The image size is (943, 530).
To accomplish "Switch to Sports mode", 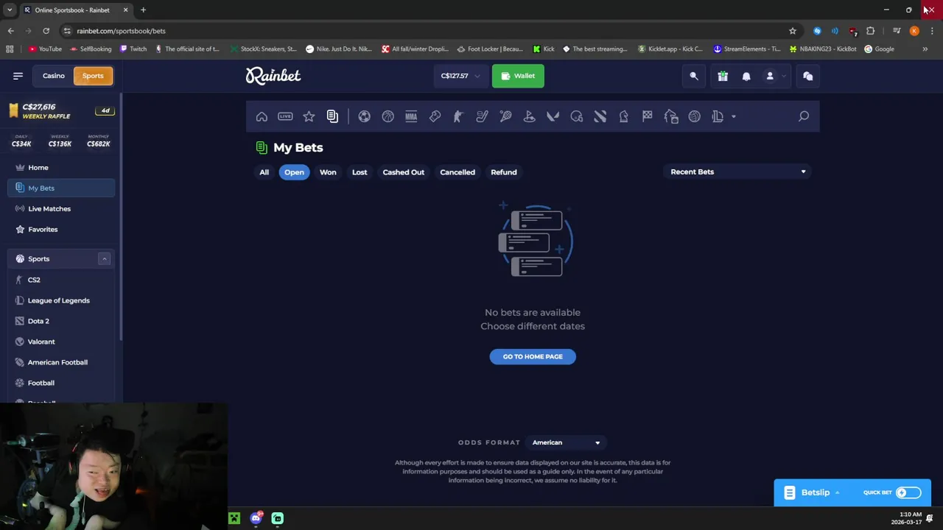I will pyautogui.click(x=93, y=76).
